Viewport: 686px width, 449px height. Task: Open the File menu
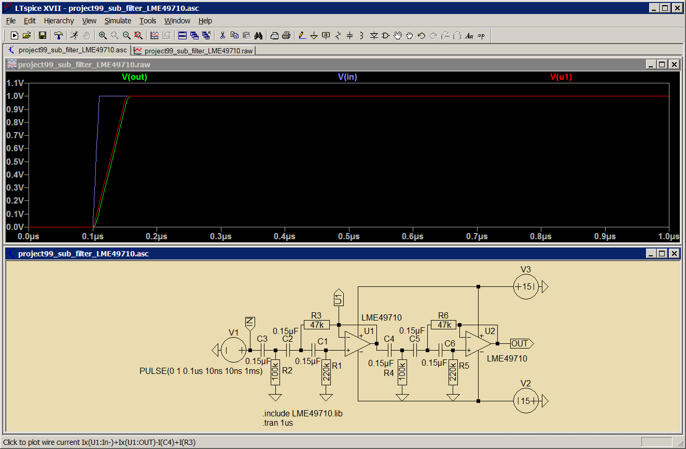point(11,21)
